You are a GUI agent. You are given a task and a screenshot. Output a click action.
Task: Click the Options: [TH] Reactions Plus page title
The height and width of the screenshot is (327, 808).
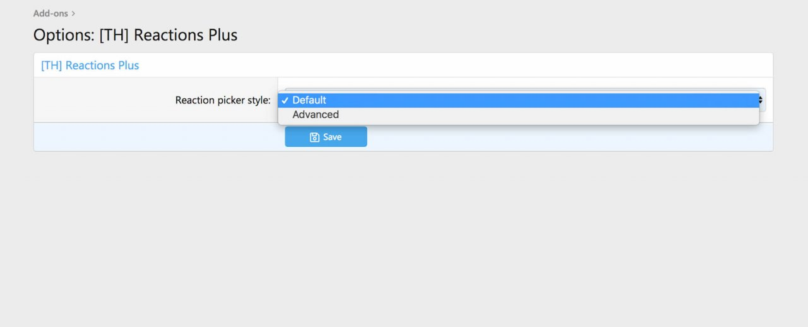coord(135,35)
